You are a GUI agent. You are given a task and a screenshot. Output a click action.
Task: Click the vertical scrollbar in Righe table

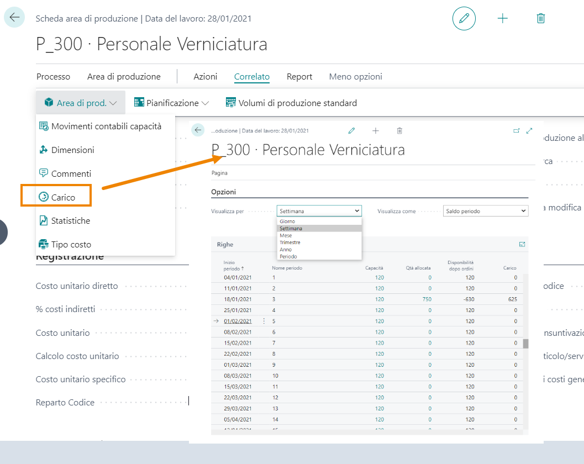pos(525,344)
